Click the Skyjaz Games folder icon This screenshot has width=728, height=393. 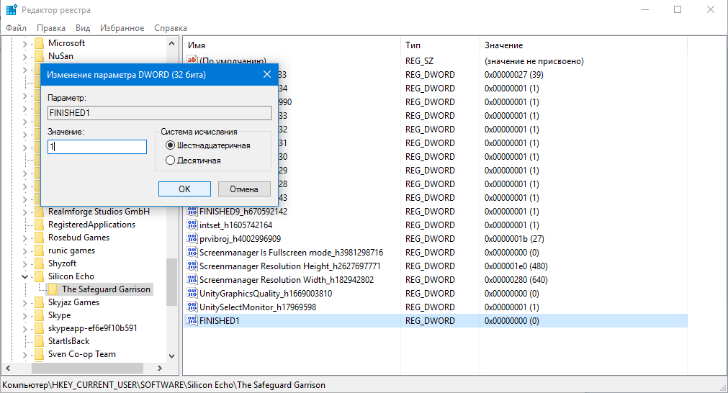click(40, 302)
